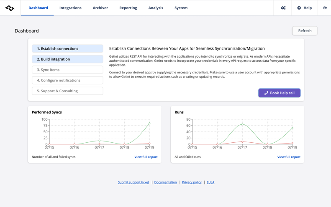Open the settings gears icon
The width and height of the screenshot is (331, 207).
pyautogui.click(x=283, y=8)
